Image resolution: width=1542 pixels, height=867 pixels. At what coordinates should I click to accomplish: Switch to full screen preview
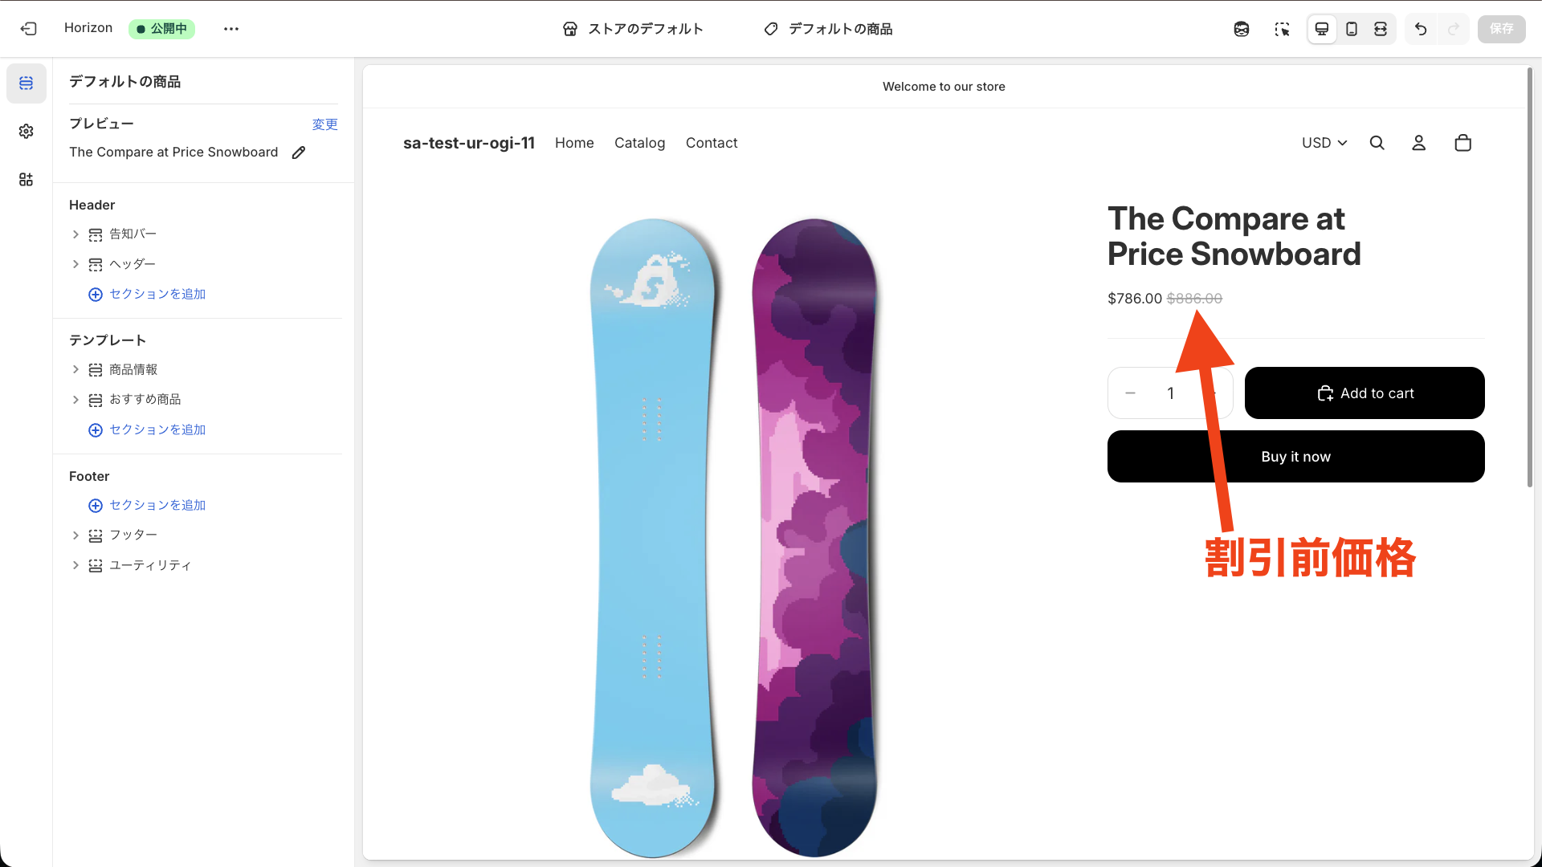1381,29
